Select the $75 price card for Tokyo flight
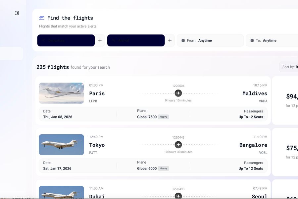This screenshot has height=199, width=298. click(285, 152)
